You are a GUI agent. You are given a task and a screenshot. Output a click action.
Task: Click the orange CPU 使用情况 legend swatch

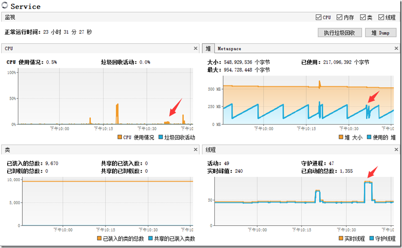coord(119,137)
